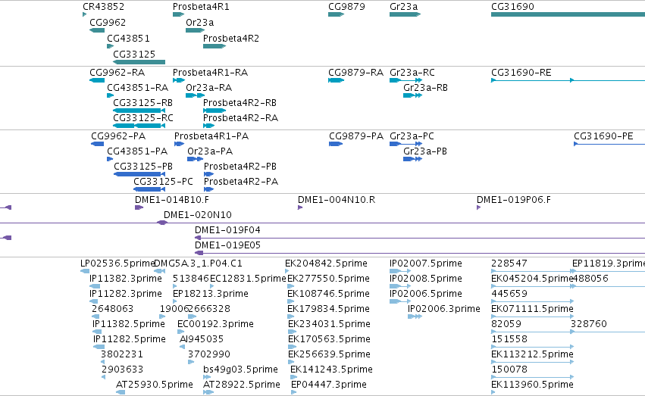Click EST EK071111.5prime

[x=532, y=309]
